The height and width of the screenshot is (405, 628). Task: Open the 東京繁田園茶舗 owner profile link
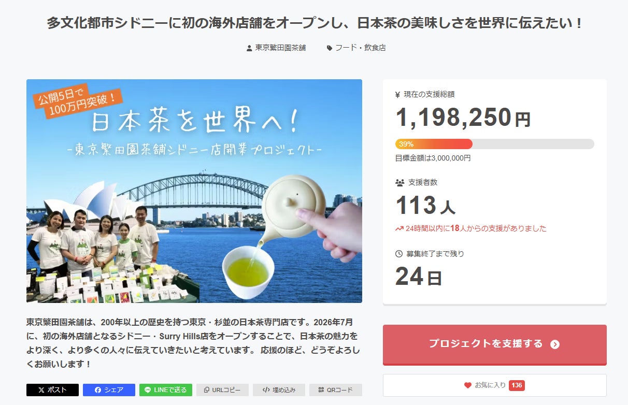tap(280, 48)
